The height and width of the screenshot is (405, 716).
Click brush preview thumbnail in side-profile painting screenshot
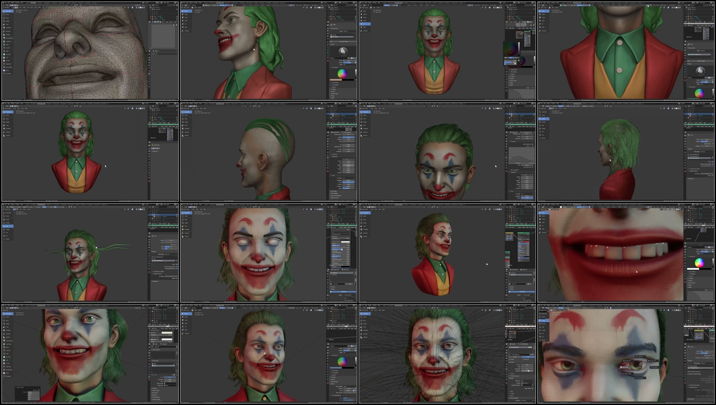coord(343,52)
